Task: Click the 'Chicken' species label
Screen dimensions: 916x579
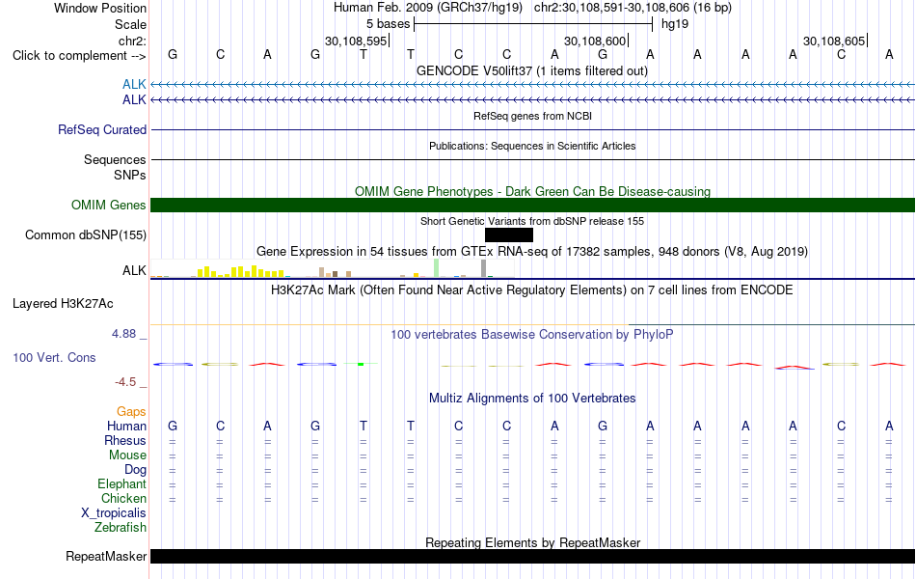Action: point(123,498)
